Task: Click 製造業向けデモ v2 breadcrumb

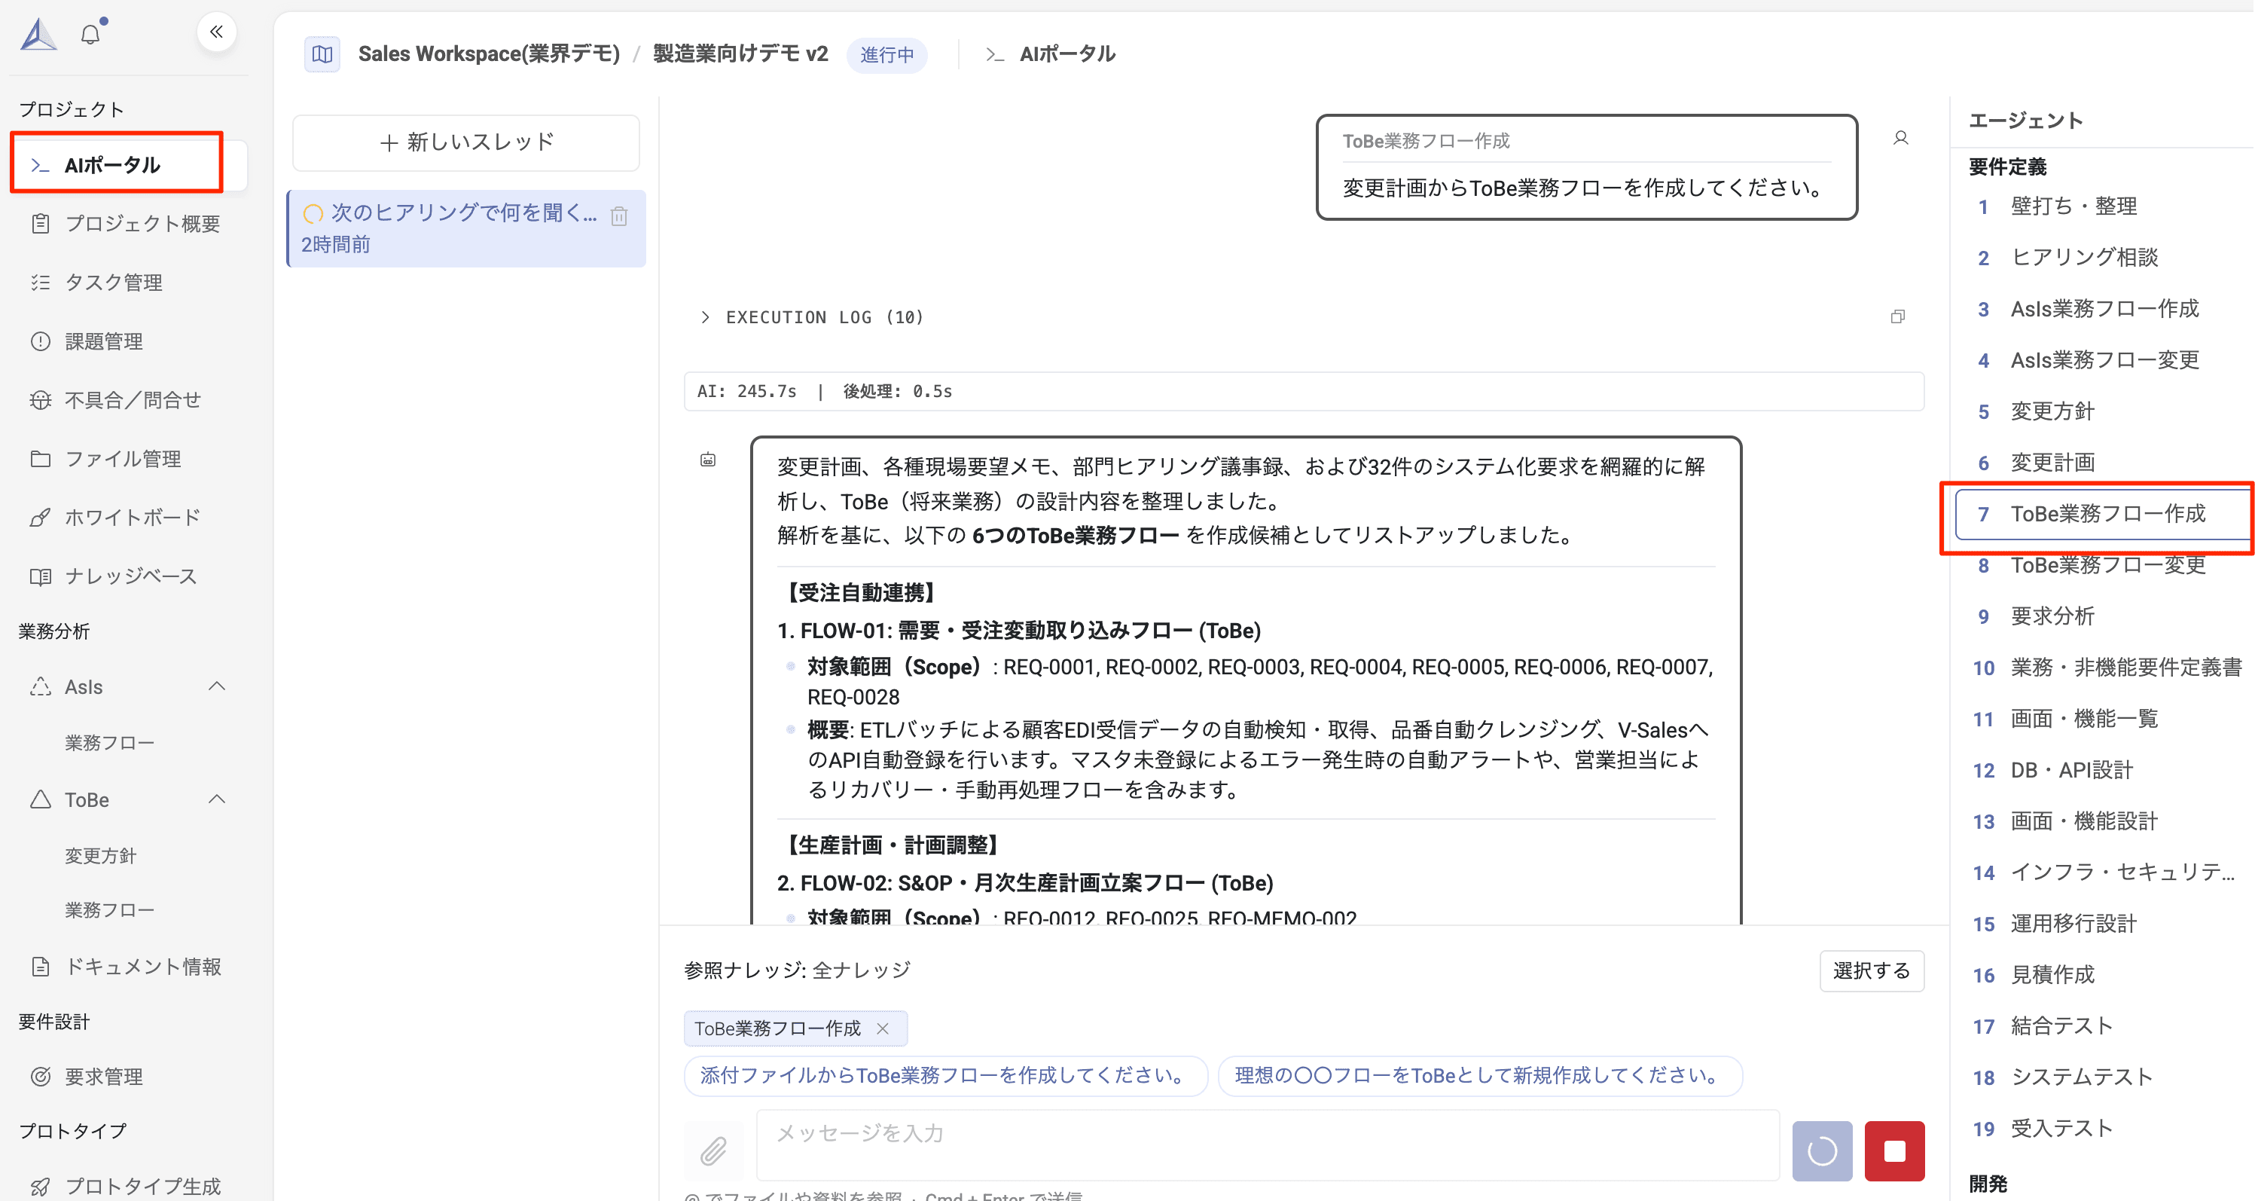Action: pyautogui.click(x=740, y=54)
